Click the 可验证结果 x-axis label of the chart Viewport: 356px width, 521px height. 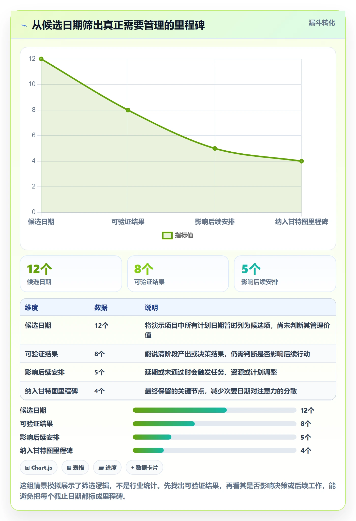128,222
